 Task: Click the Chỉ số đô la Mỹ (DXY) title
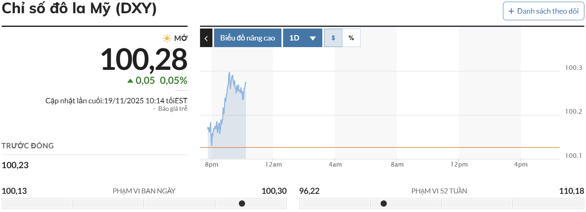coord(79,9)
